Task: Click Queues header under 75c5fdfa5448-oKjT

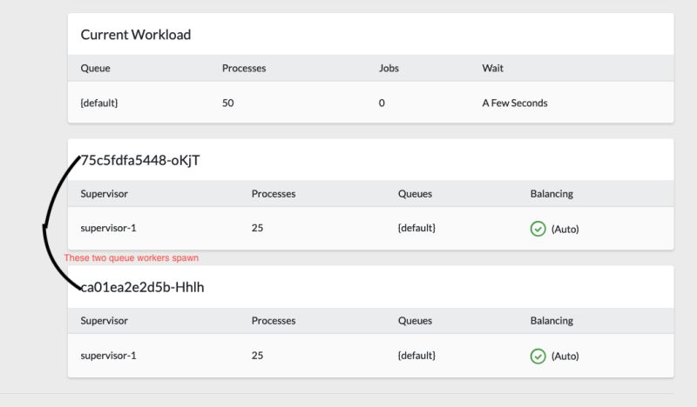Action: pos(415,194)
